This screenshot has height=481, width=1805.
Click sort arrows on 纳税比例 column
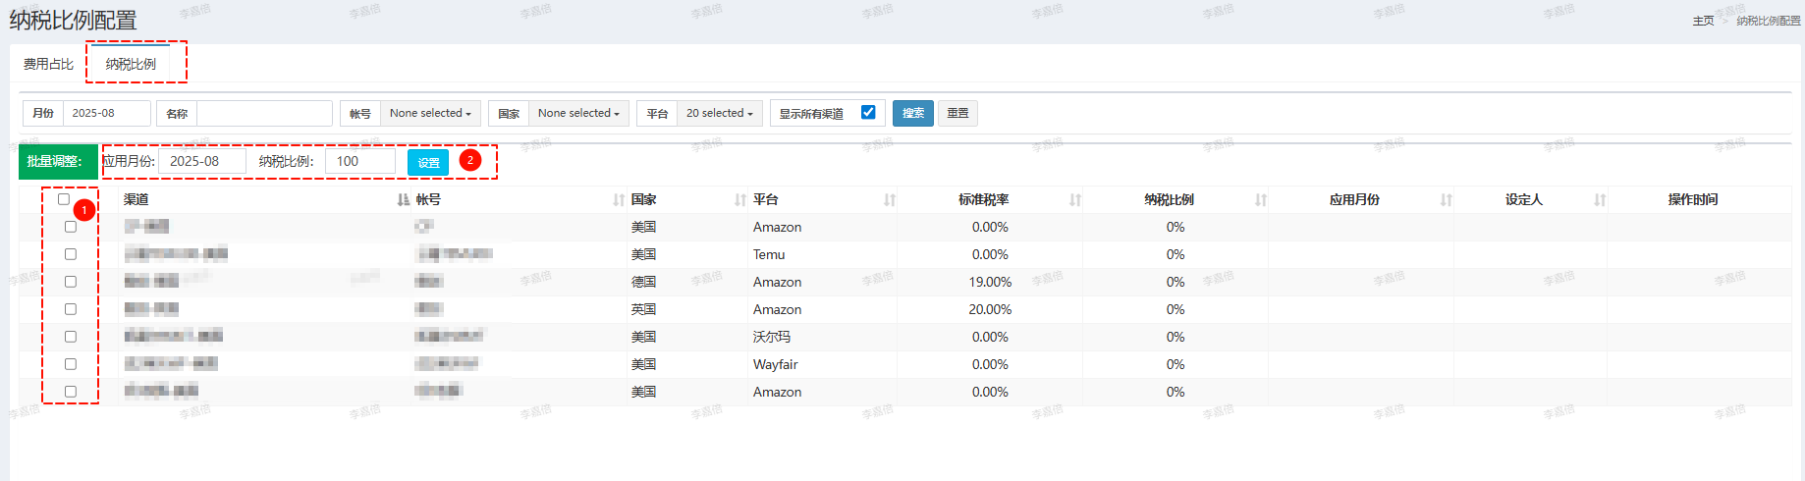pyautogui.click(x=1261, y=199)
